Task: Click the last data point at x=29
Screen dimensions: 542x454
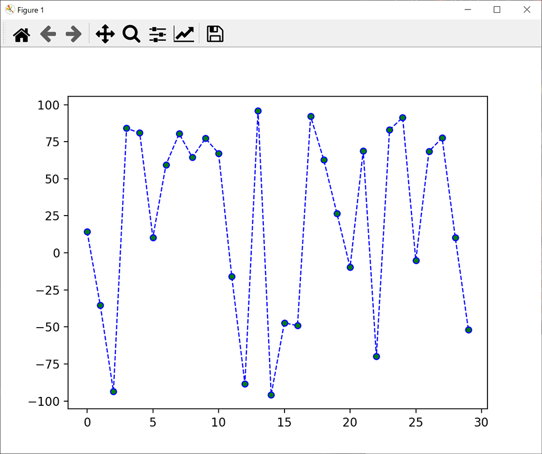Action: click(x=468, y=330)
